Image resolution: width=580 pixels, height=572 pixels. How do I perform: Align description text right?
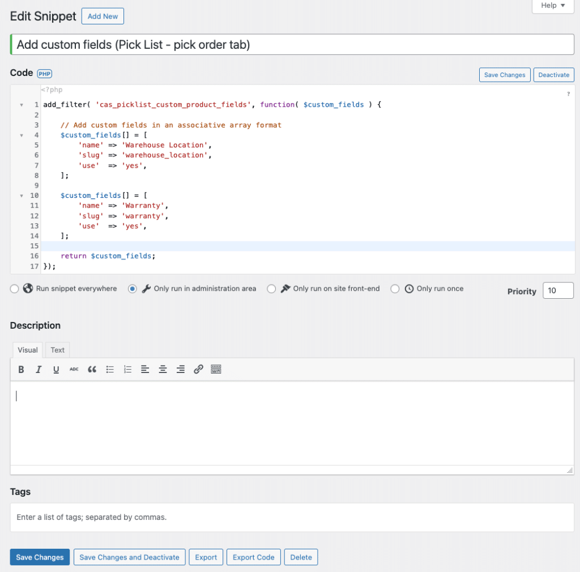tap(181, 370)
